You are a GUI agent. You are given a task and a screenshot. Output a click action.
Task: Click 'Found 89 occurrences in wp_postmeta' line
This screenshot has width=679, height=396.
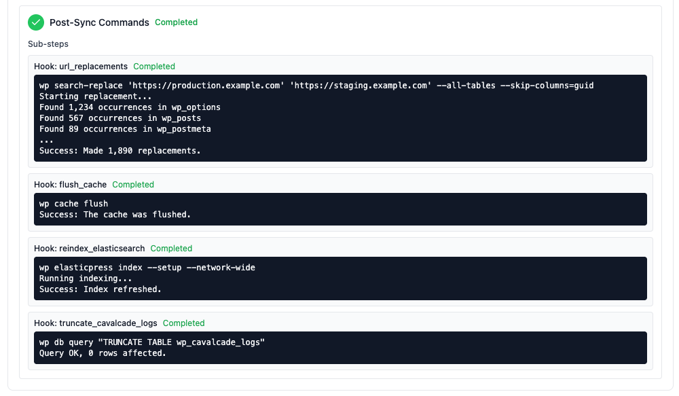pos(125,128)
